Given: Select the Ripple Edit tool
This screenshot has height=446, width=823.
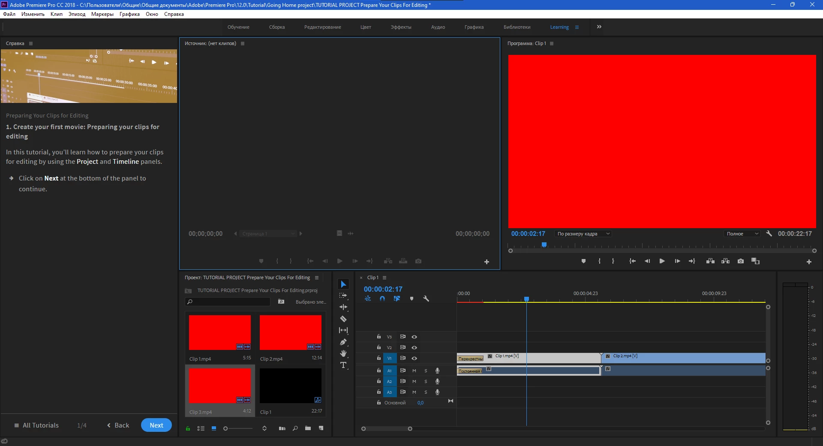Looking at the screenshot, I should tap(343, 307).
